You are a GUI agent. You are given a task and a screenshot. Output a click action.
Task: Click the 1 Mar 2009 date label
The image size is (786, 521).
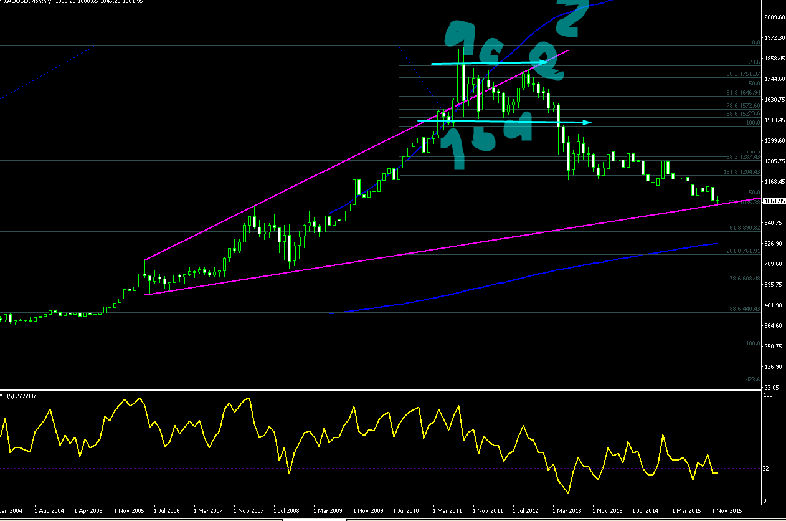point(328,510)
